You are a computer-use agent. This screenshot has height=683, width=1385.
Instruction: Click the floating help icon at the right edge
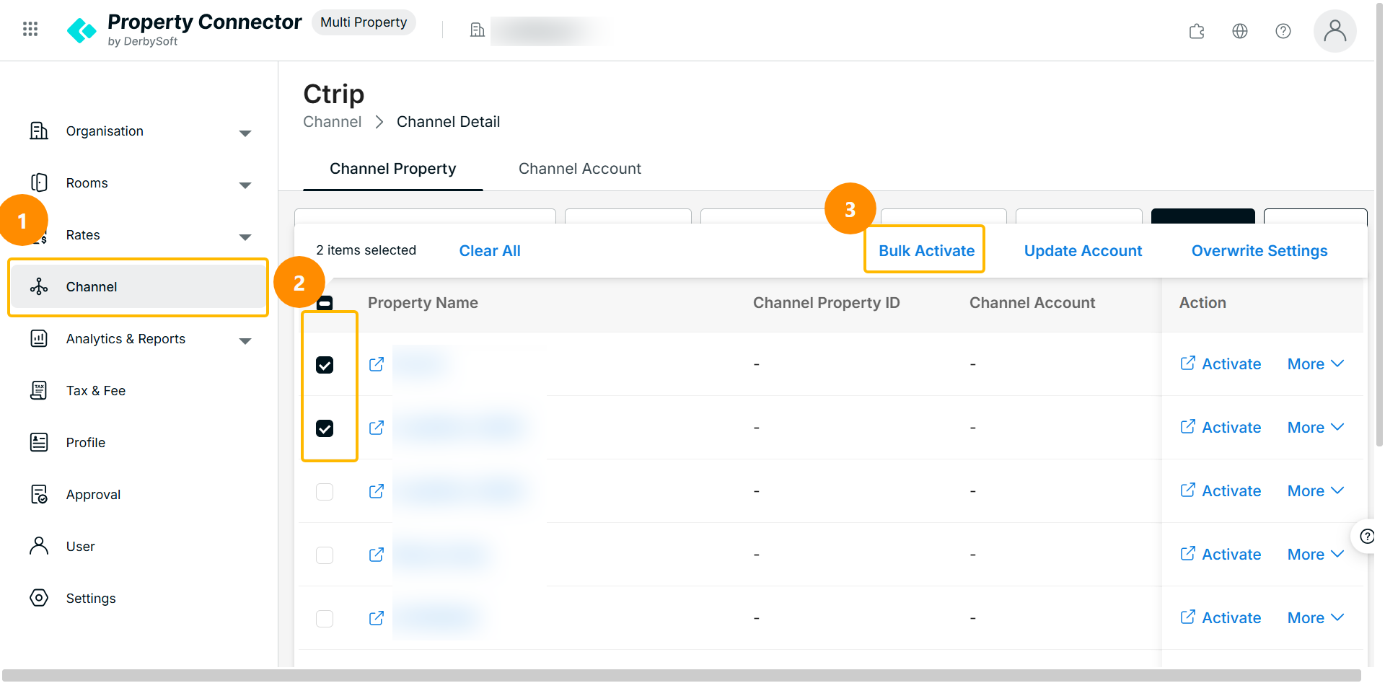pos(1366,536)
